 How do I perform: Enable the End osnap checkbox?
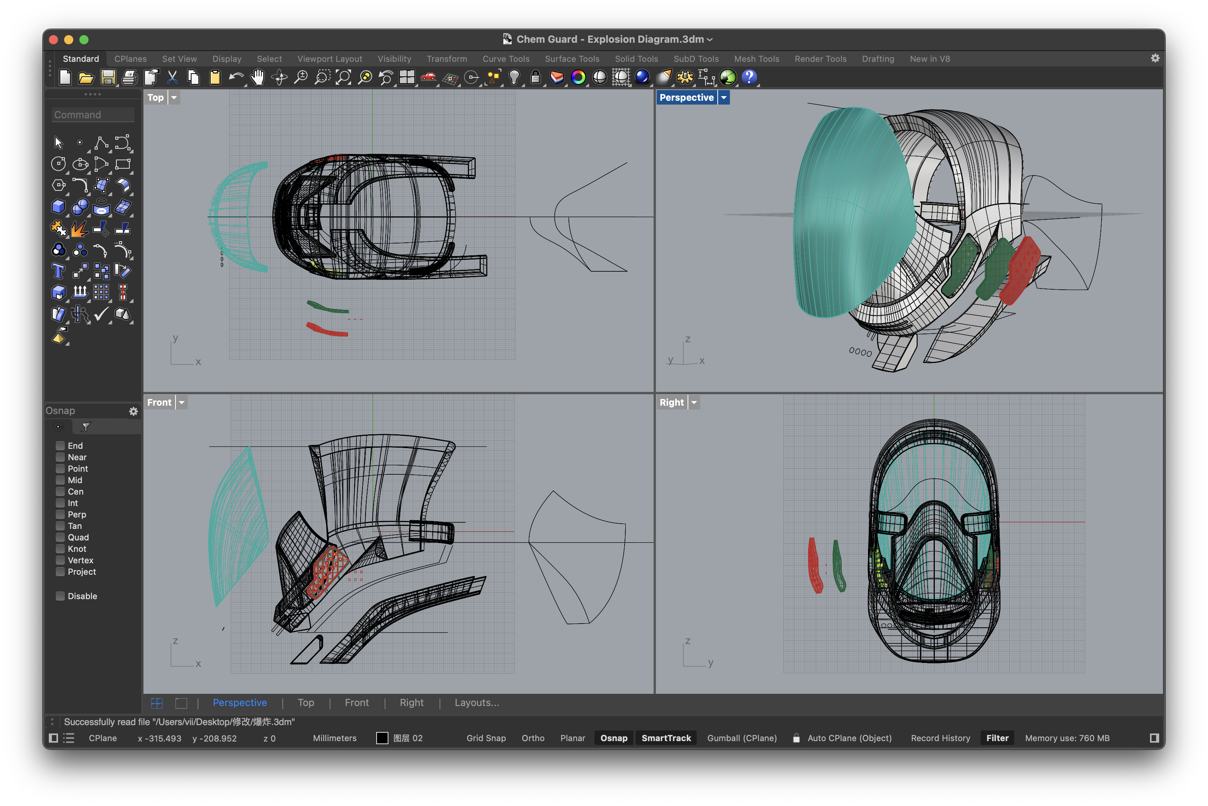(60, 446)
